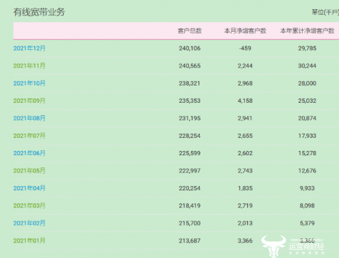Click the 本年累计净增客户数 column header
This screenshot has height=258, width=339.
[x=307, y=31]
